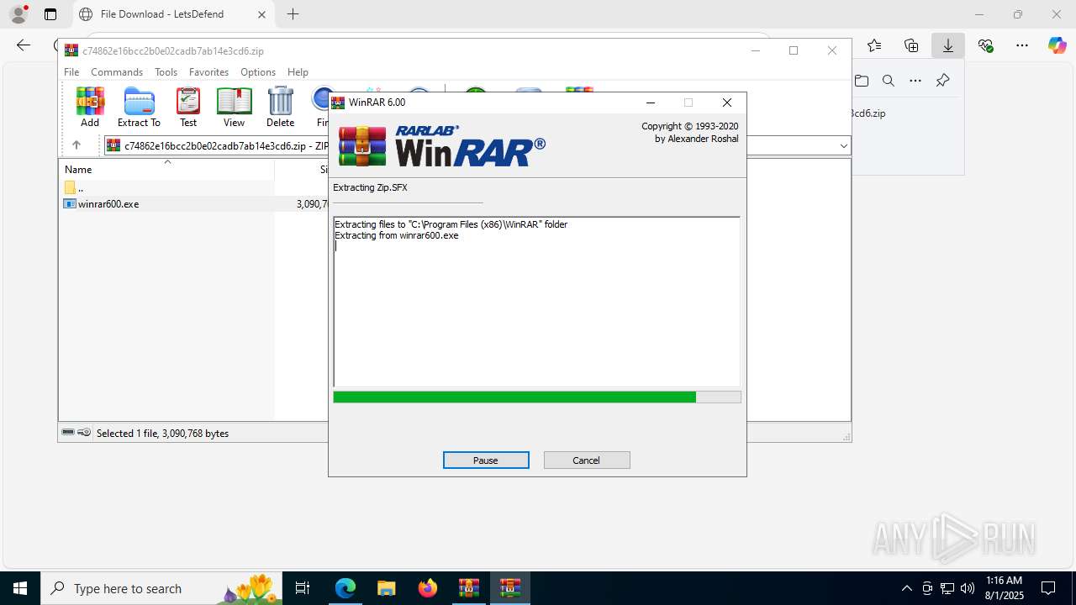Open the clock and date flyout
The width and height of the screenshot is (1076, 605).
click(x=1005, y=588)
